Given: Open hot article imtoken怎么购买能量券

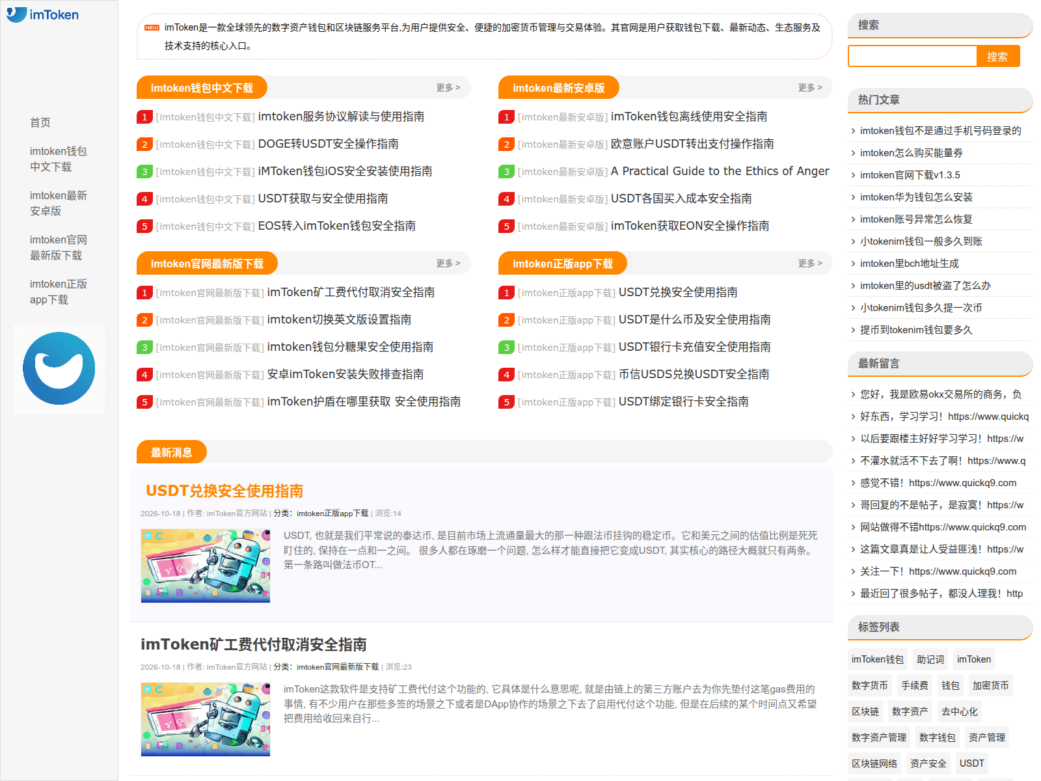Looking at the screenshot, I should 912,153.
